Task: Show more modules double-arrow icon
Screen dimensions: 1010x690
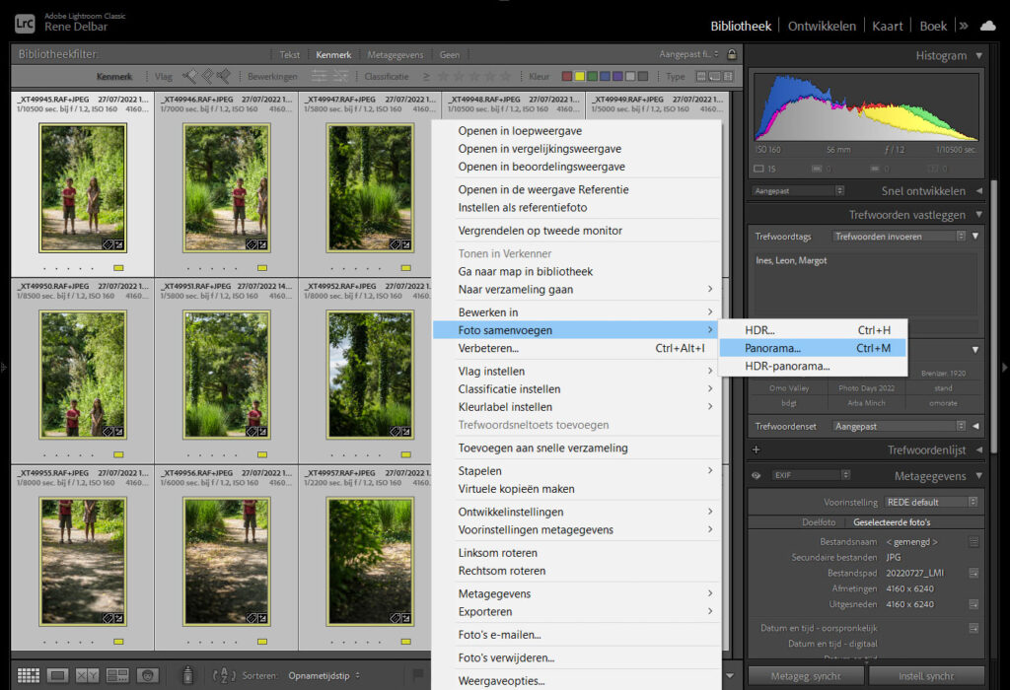Action: coord(964,26)
